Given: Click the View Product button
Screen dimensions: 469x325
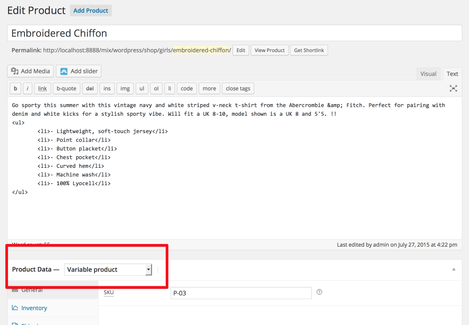Looking at the screenshot, I should coord(269,50).
